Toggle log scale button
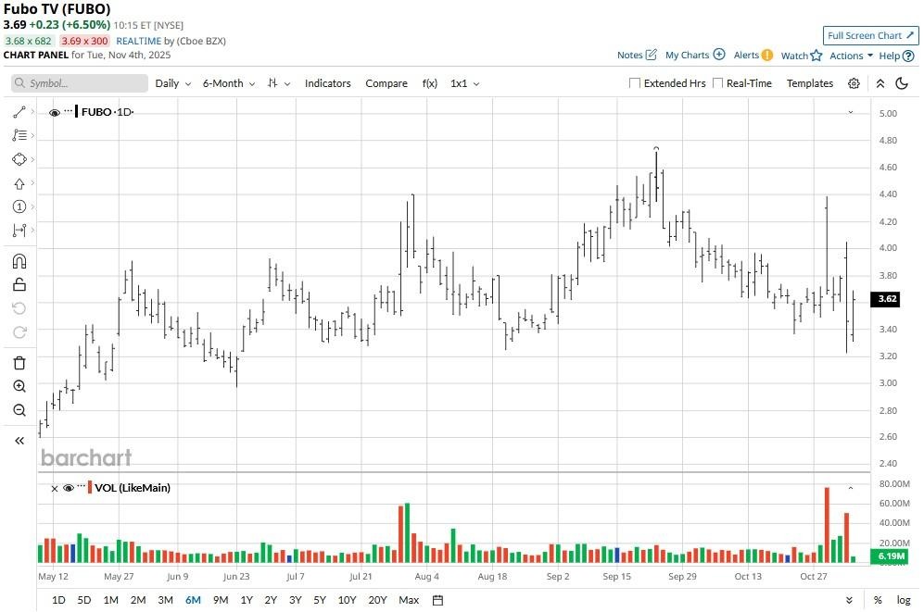This screenshot has width=924, height=612. (x=904, y=600)
